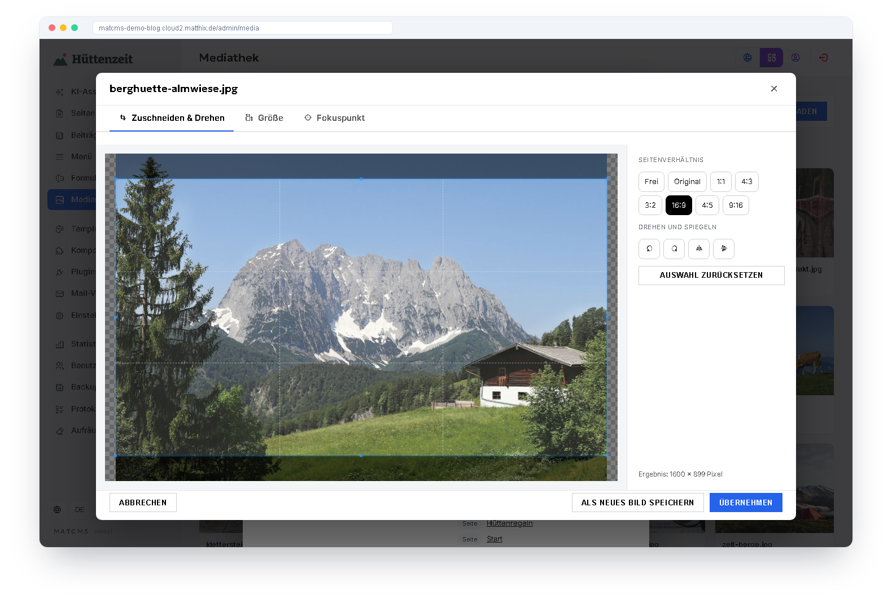The width and height of the screenshot is (892, 603).
Task: Click the crop frame's top-center handle
Action: [361, 179]
